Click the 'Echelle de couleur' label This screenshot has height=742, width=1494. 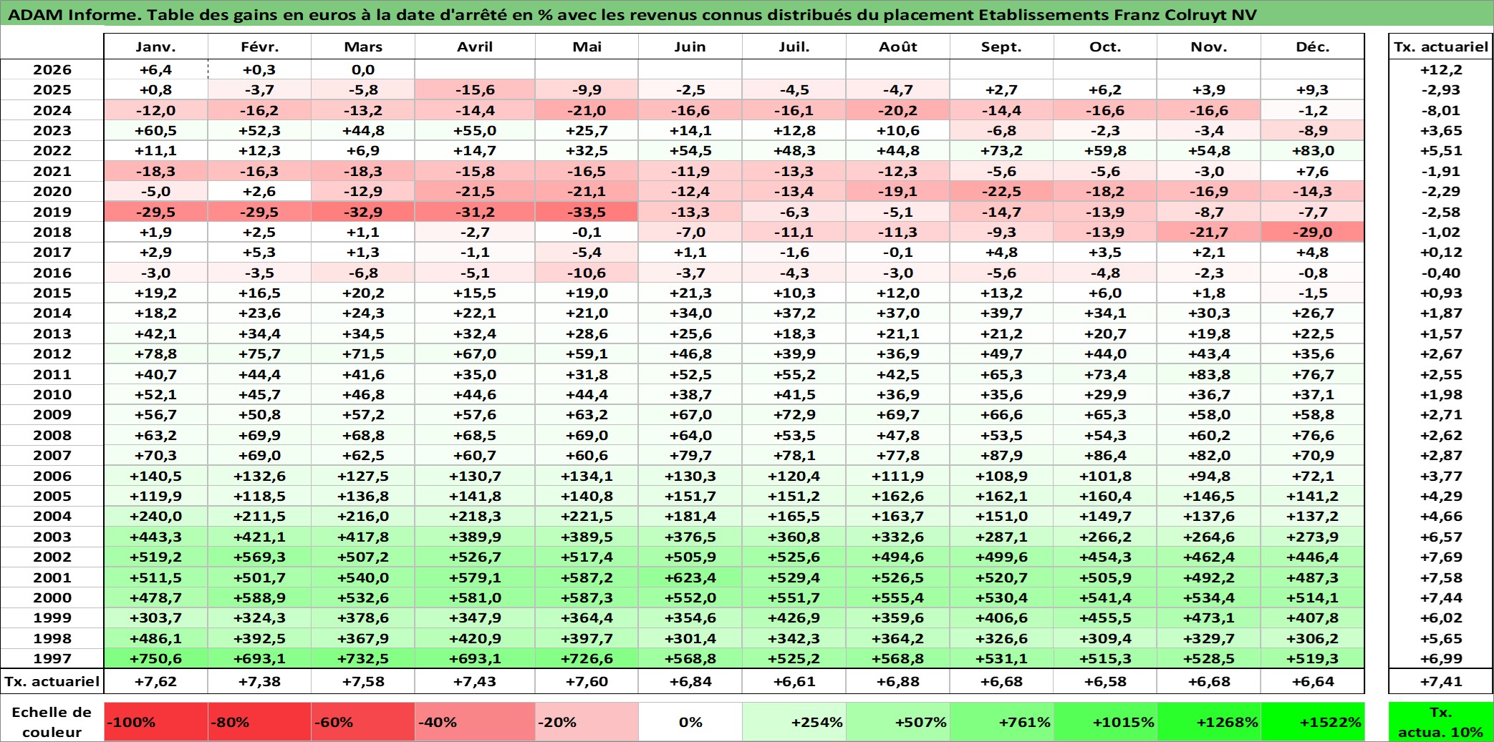pyautogui.click(x=52, y=721)
